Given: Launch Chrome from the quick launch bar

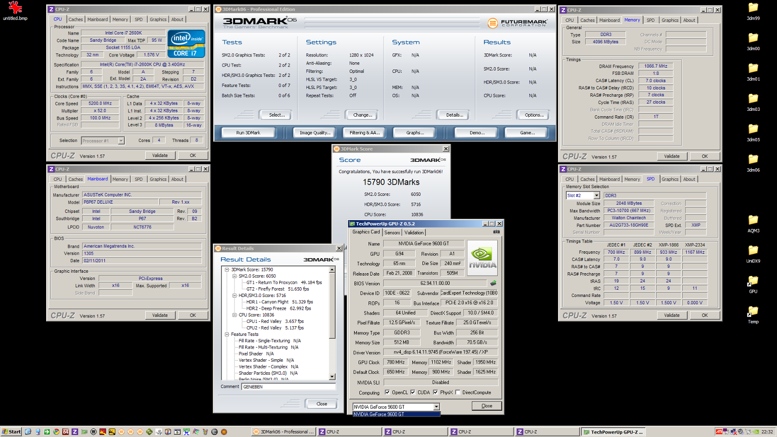Looking at the screenshot, I should (56, 432).
